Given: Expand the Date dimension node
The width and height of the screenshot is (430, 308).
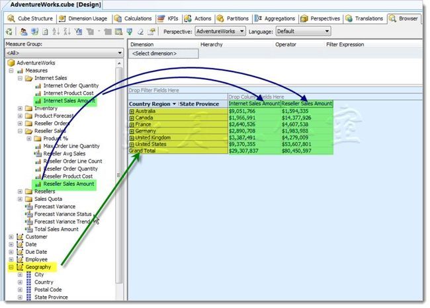Looking at the screenshot, I should click(11, 245).
